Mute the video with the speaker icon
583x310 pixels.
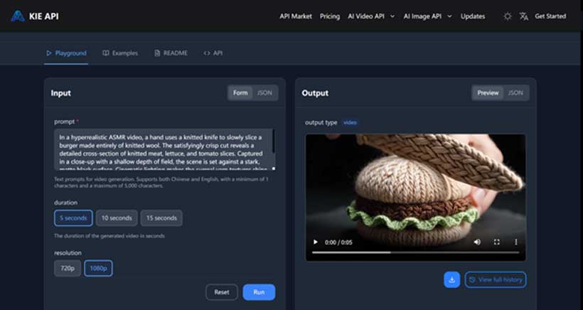point(477,242)
